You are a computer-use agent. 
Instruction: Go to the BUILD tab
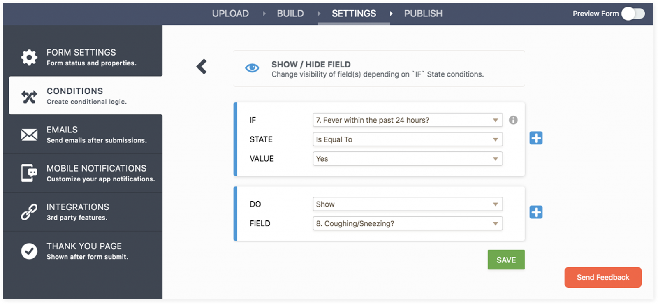pyautogui.click(x=290, y=14)
